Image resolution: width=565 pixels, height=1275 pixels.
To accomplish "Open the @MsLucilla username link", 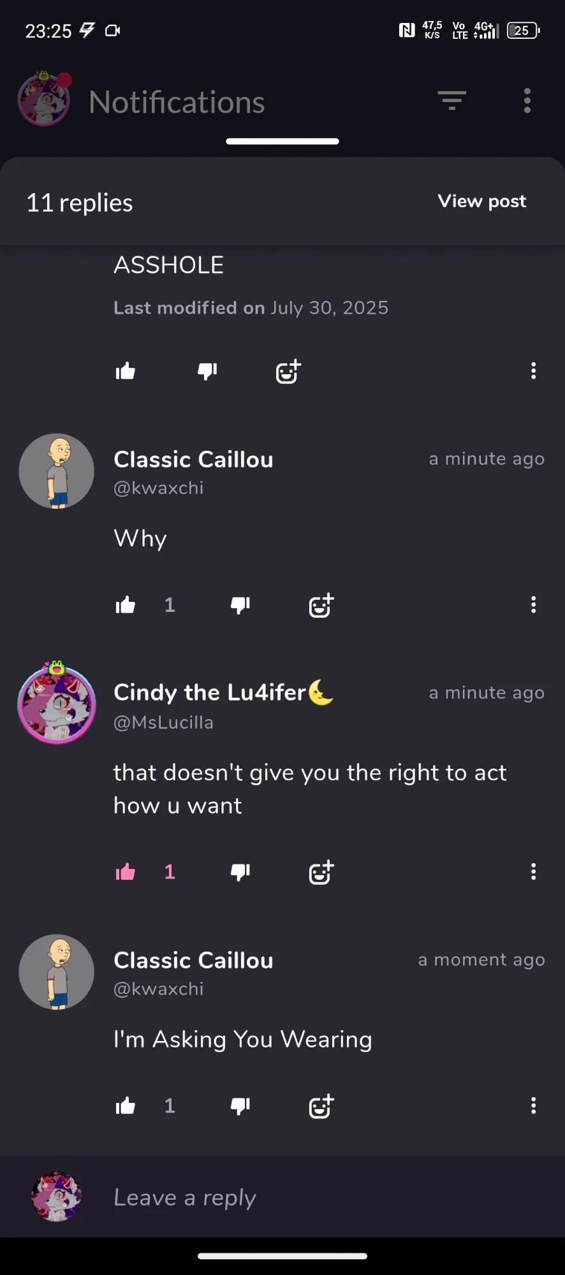I will click(163, 722).
